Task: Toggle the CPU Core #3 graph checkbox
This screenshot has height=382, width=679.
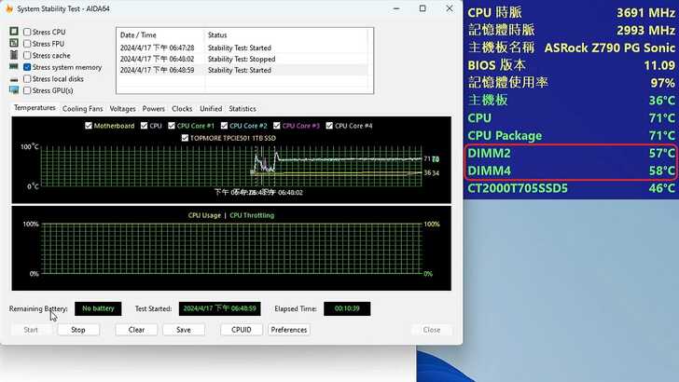Action: (x=277, y=126)
